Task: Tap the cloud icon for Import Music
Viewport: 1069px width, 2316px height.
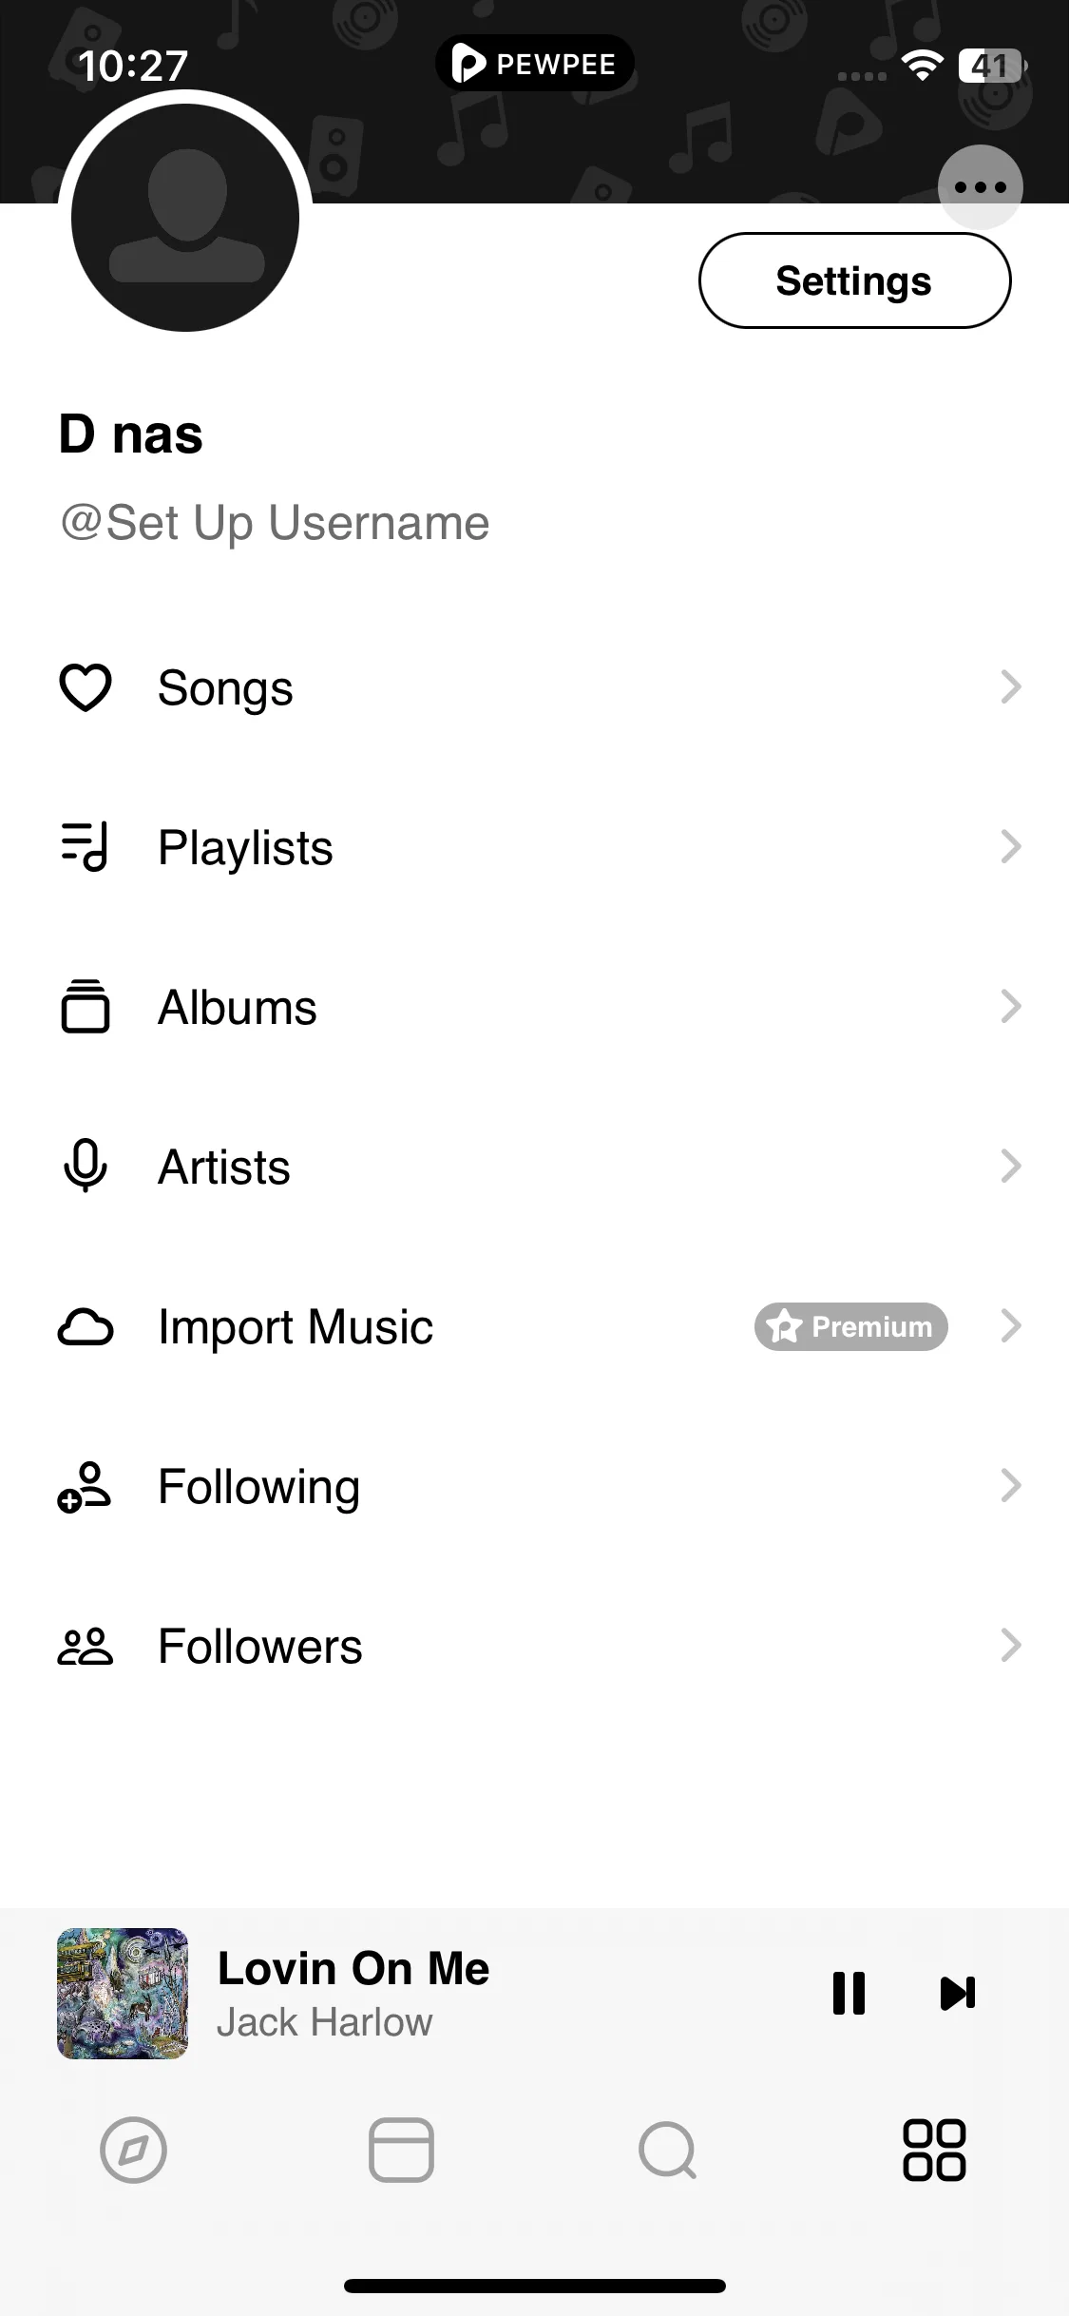Action: (86, 1327)
